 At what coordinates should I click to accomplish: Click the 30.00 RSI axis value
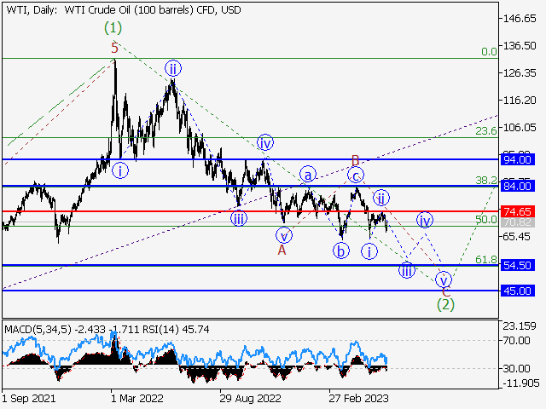point(517,368)
